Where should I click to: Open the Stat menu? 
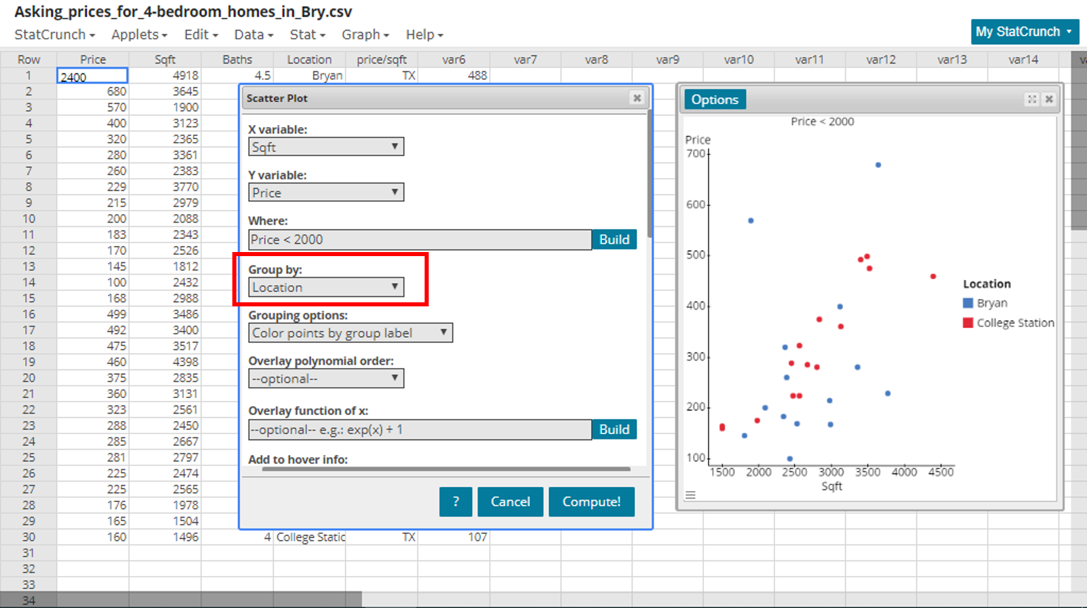point(307,35)
